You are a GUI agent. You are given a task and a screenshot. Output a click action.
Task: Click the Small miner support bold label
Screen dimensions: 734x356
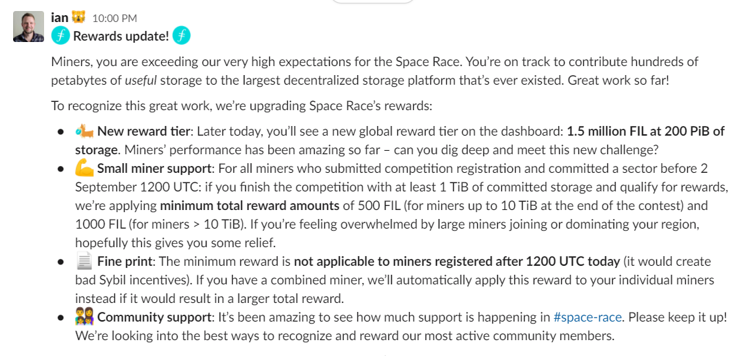(154, 169)
